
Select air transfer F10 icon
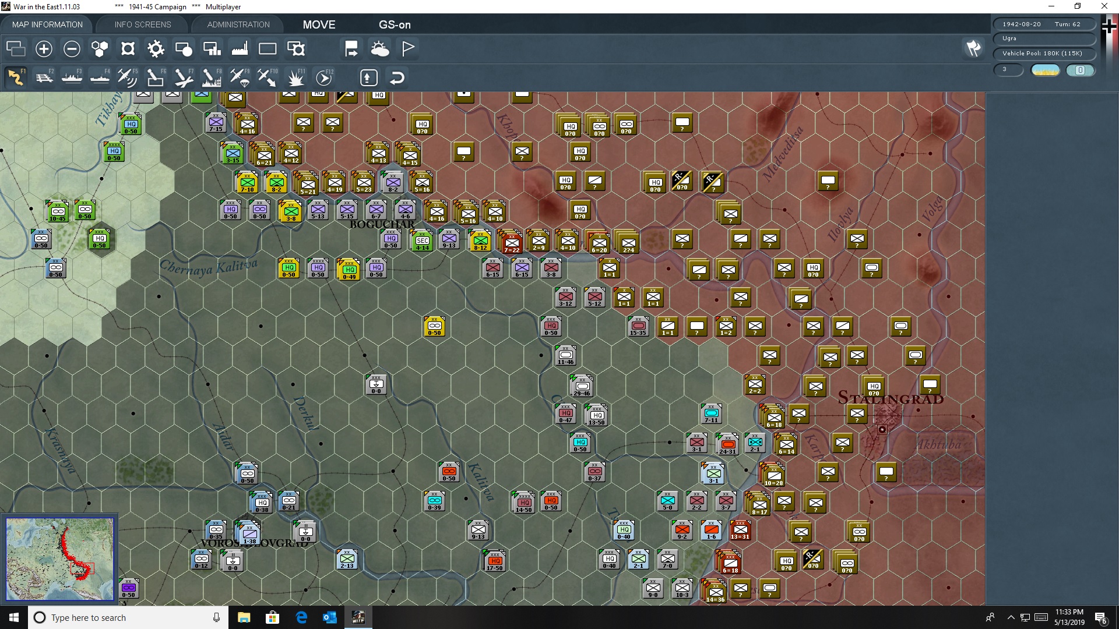tap(268, 77)
